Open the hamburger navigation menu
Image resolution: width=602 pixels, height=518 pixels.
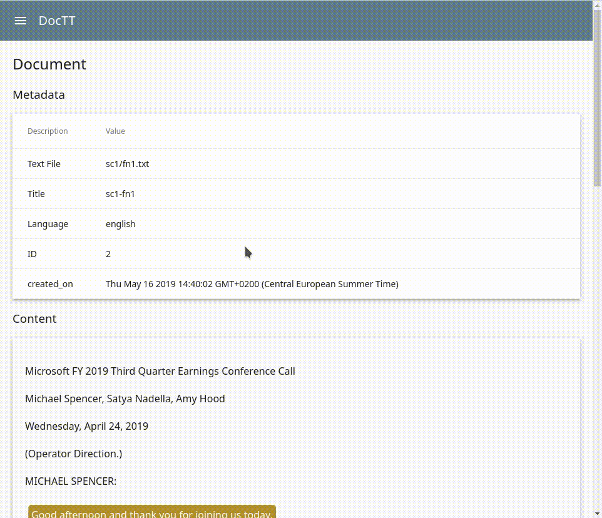(x=21, y=21)
